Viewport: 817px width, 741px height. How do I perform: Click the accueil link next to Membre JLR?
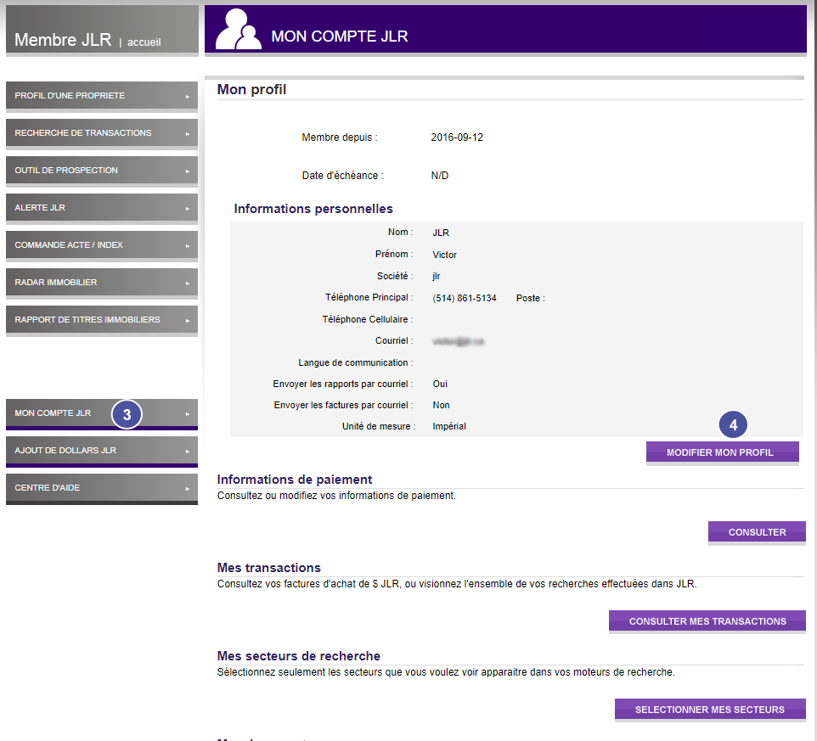[x=143, y=42]
